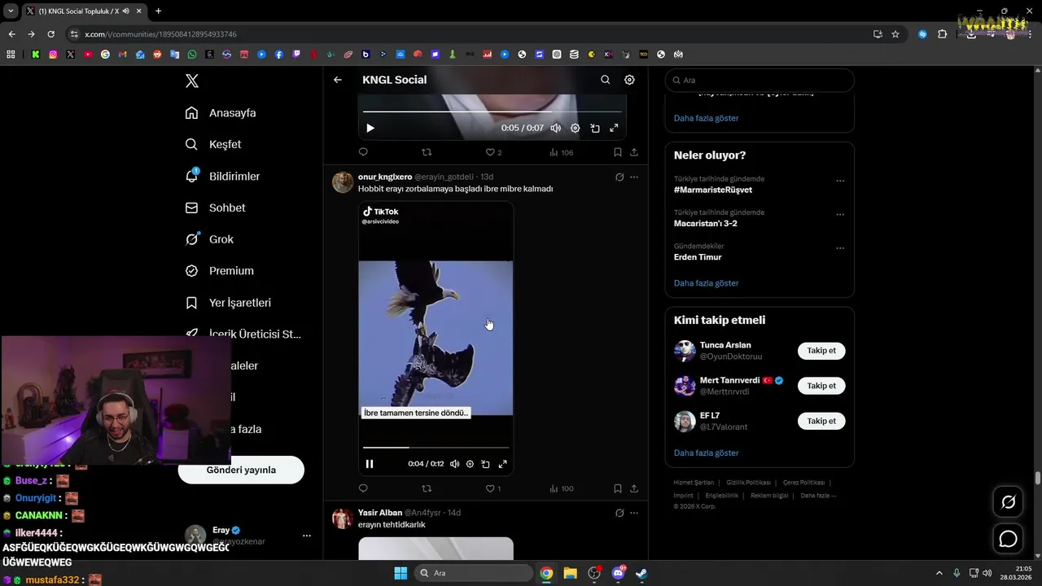Screen dimensions: 1042x586
Task: Open search in KNGL Social header
Action: [x=605, y=80]
